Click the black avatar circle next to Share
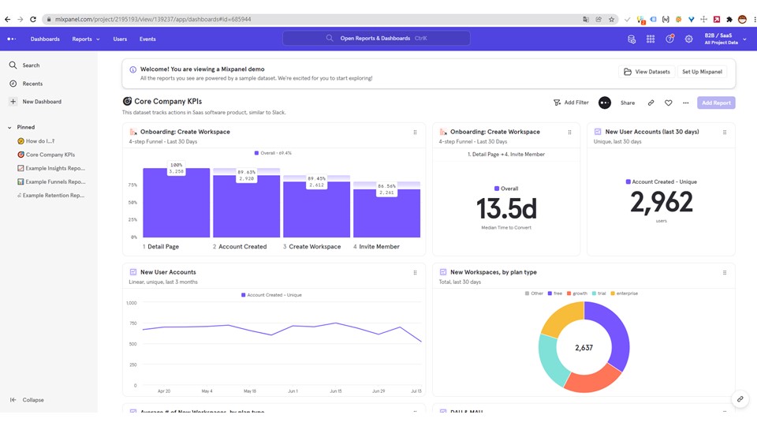Viewport: 757px width, 426px height. click(605, 103)
